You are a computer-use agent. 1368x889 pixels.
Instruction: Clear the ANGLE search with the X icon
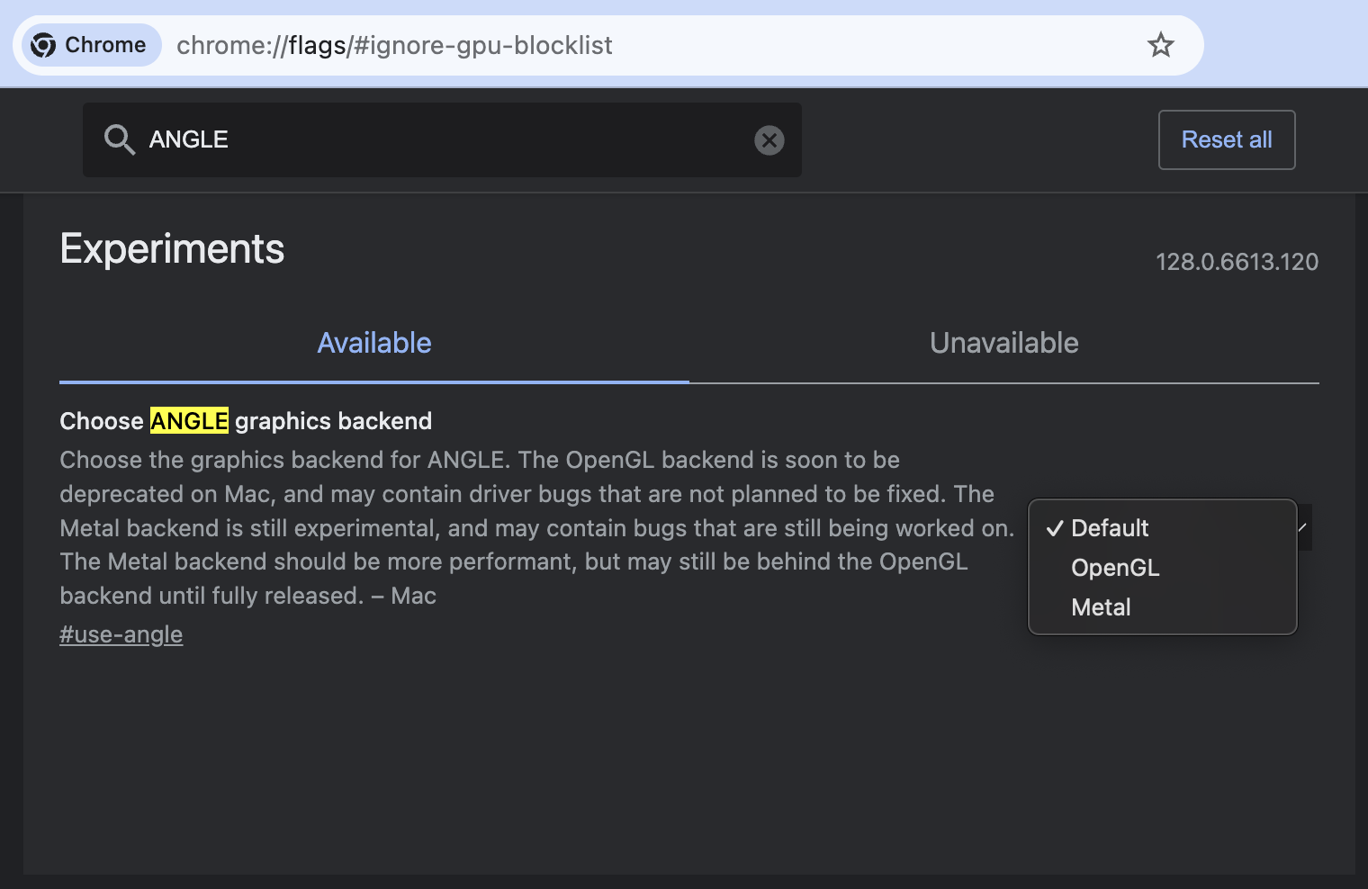click(x=769, y=139)
